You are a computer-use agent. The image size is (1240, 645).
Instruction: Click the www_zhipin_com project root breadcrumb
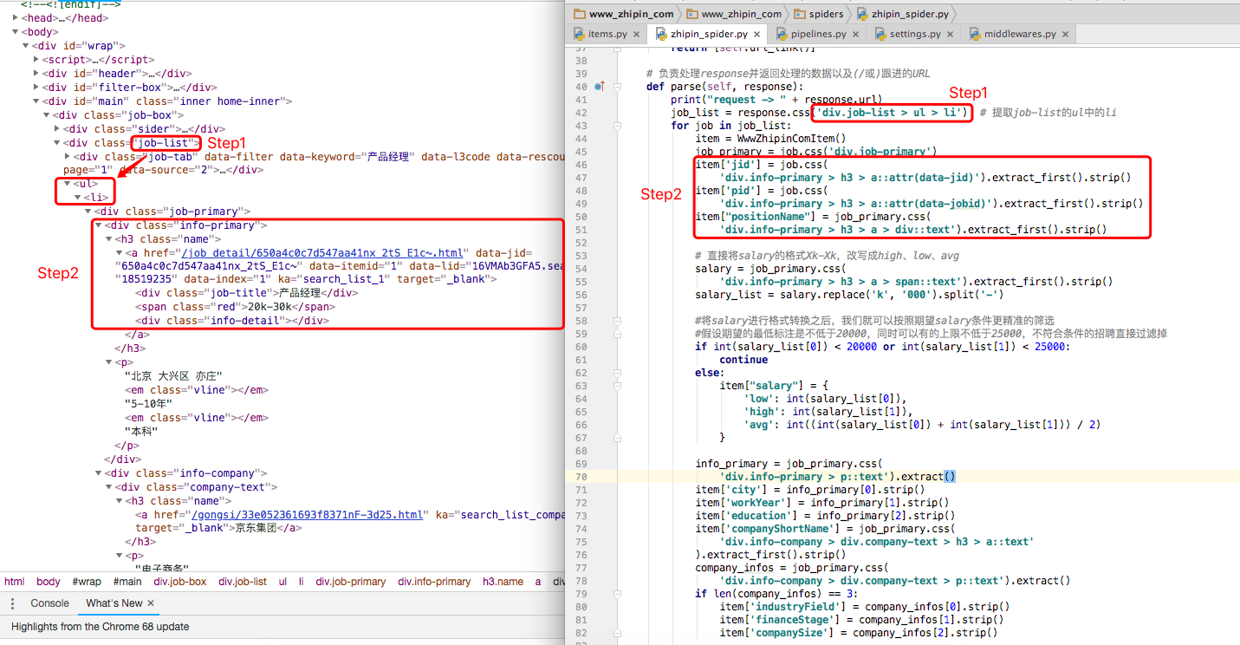point(632,14)
